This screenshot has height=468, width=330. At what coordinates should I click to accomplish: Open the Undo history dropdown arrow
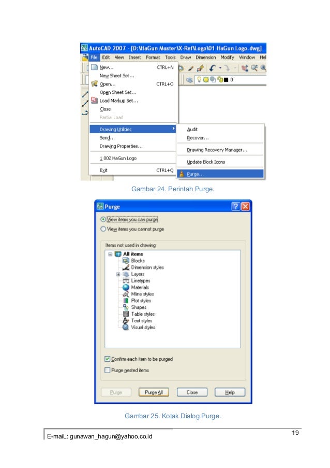pyautogui.click(x=220, y=68)
